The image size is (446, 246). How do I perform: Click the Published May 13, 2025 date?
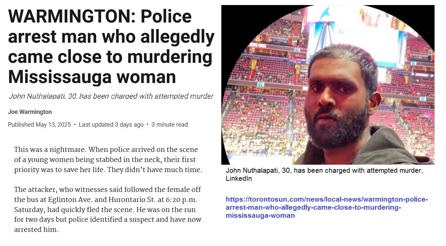(x=39, y=125)
